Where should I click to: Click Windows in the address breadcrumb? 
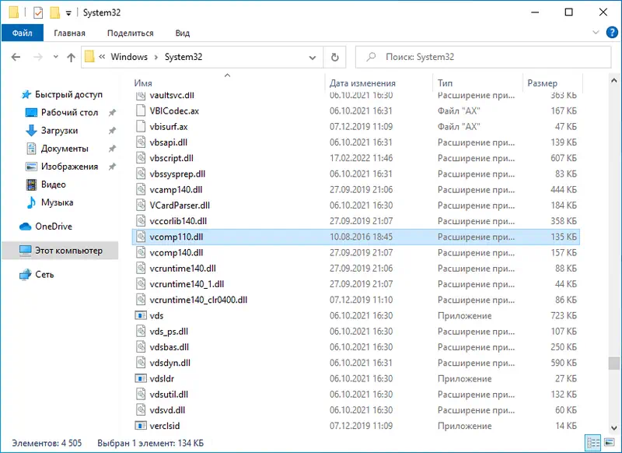coord(129,57)
